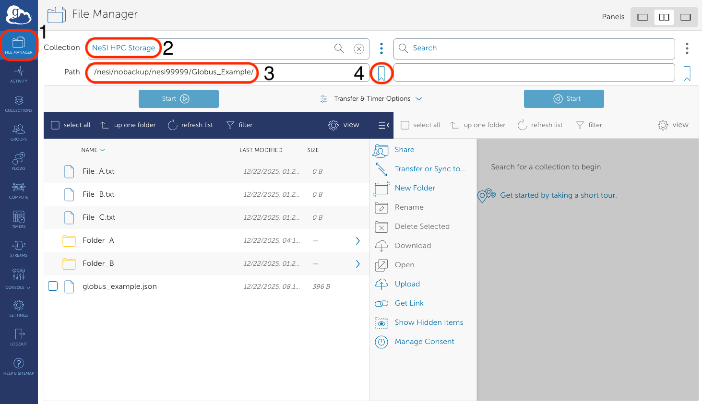Select Collections in the left sidebar

(19, 103)
